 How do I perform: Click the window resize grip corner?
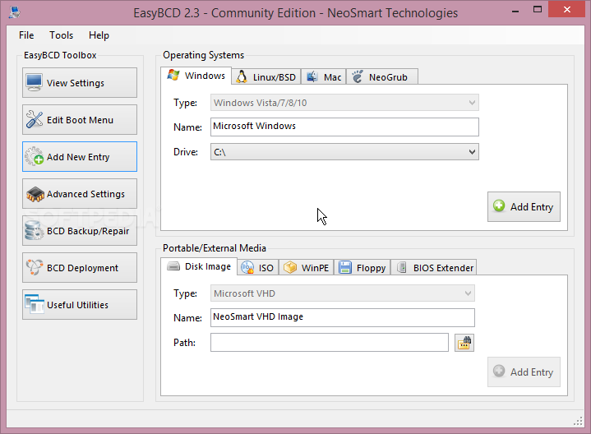click(578, 421)
